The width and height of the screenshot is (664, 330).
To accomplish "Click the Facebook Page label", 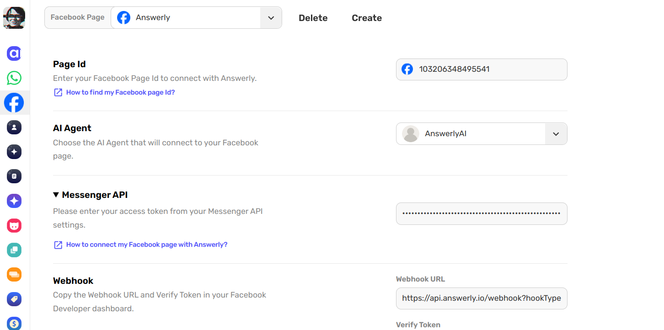I will click(x=78, y=17).
